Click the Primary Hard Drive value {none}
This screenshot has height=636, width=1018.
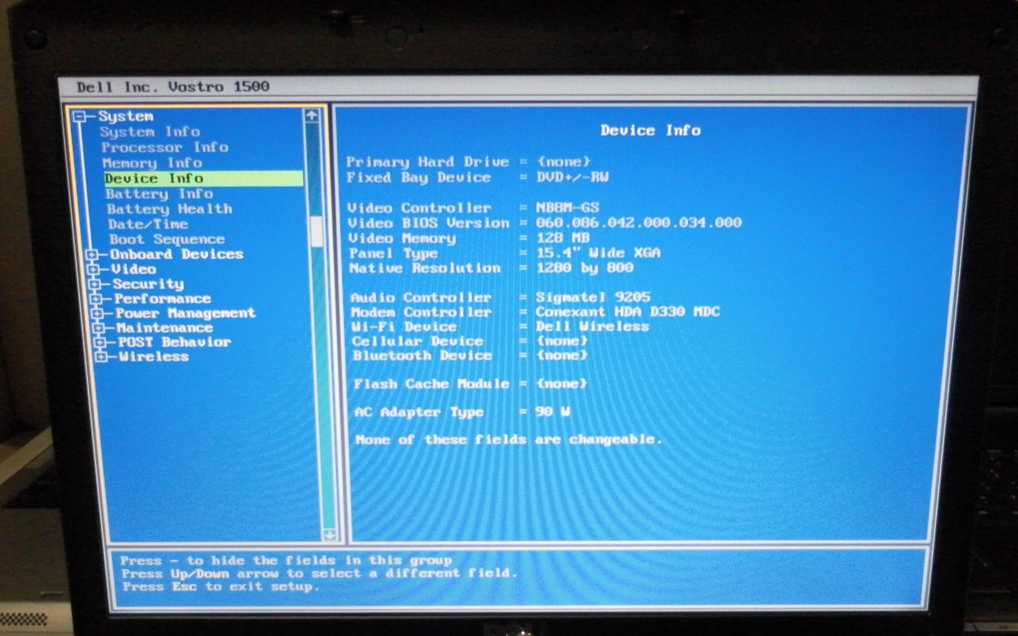[x=564, y=162]
